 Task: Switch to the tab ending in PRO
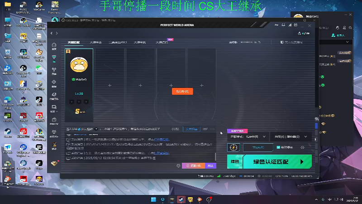(x=118, y=42)
